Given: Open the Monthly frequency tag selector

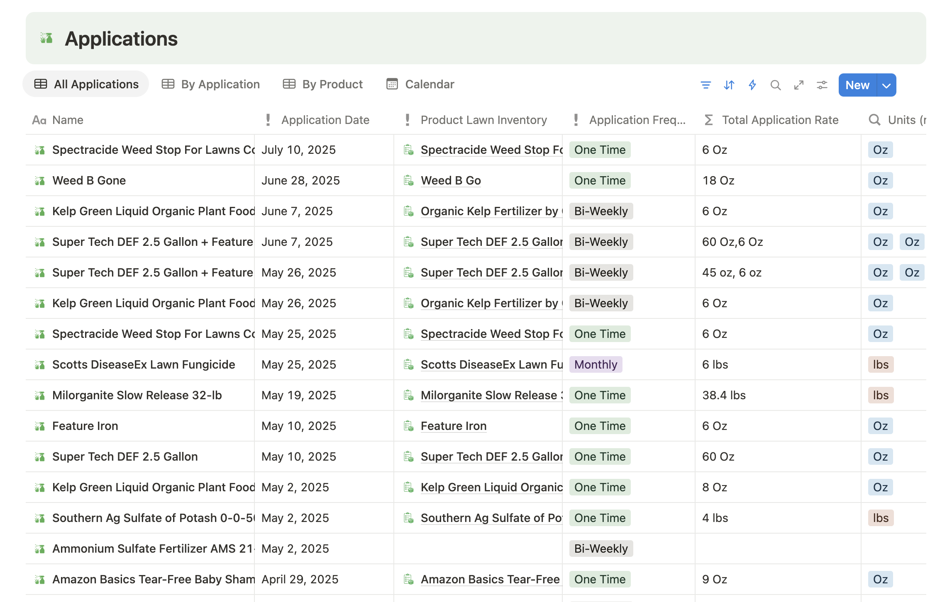Looking at the screenshot, I should [596, 364].
